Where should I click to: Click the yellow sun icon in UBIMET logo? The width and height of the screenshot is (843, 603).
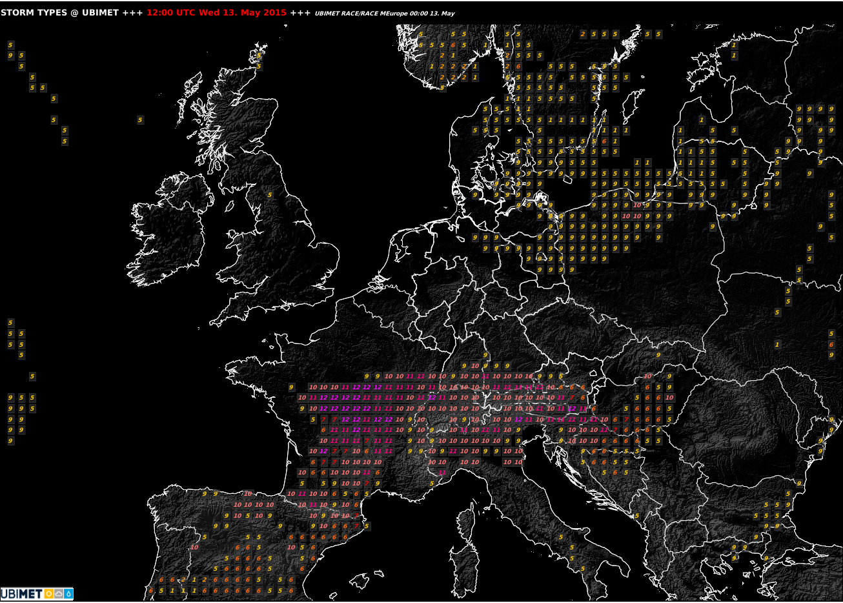click(x=49, y=594)
